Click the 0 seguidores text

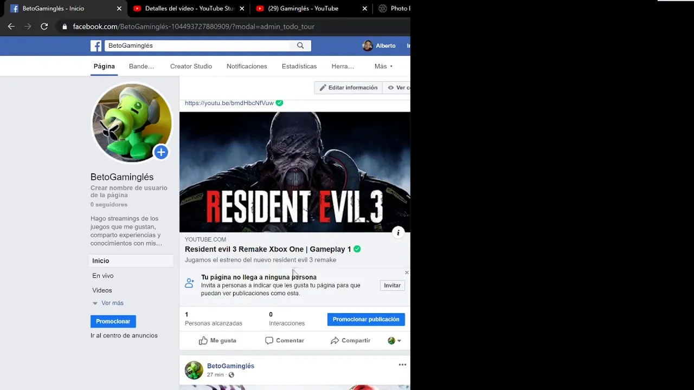coord(109,205)
